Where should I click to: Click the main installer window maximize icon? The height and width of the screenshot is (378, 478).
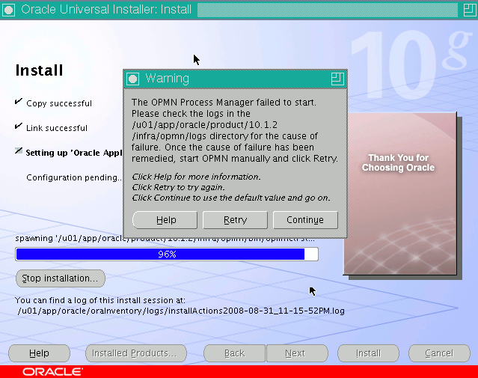point(470,10)
